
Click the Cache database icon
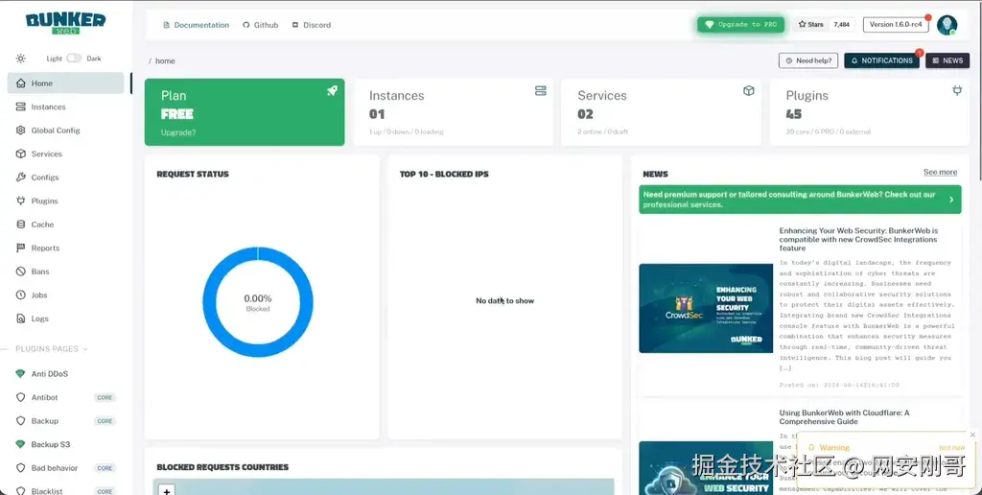(21, 224)
